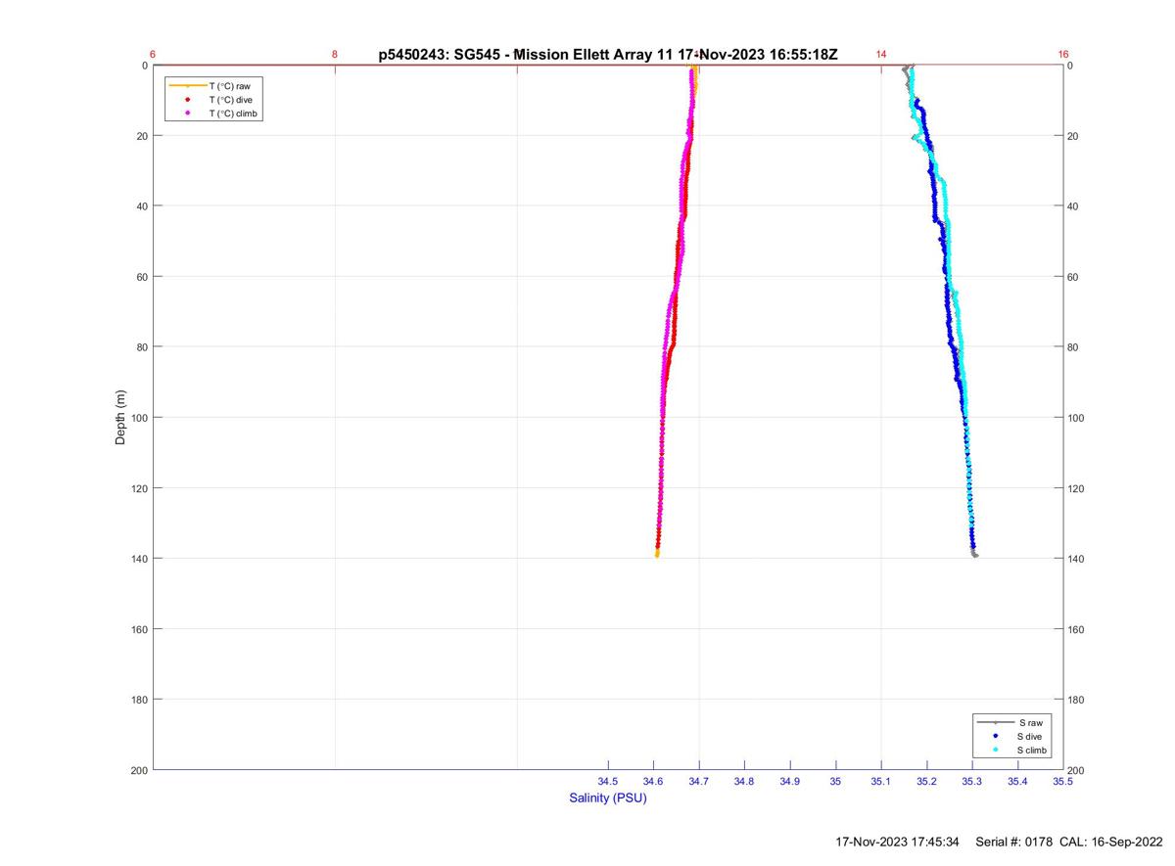Viewport: 1175px width, 866px height.
Task: Click the 160 tick on left depth axis
Action: pyautogui.click(x=139, y=629)
